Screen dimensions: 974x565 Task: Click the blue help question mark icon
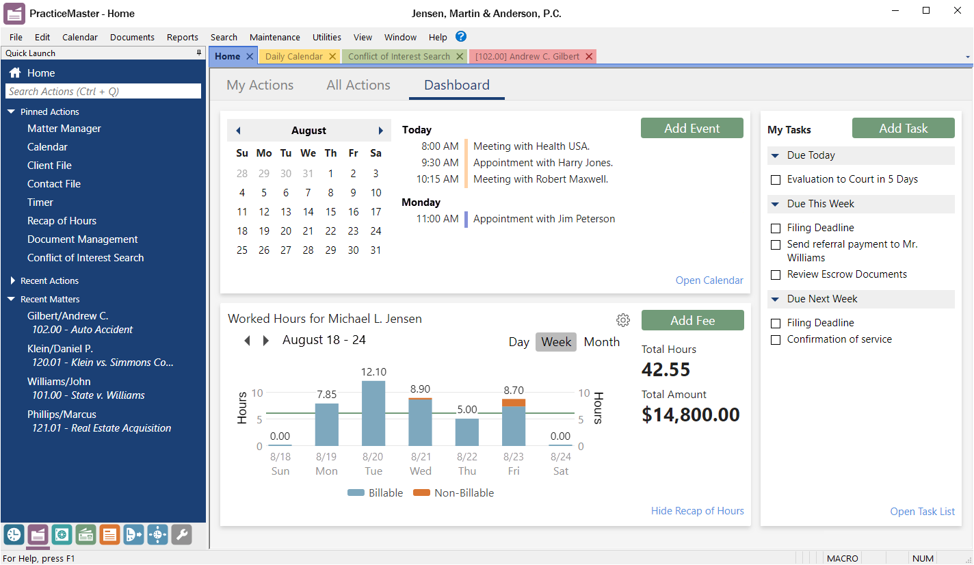click(x=461, y=37)
